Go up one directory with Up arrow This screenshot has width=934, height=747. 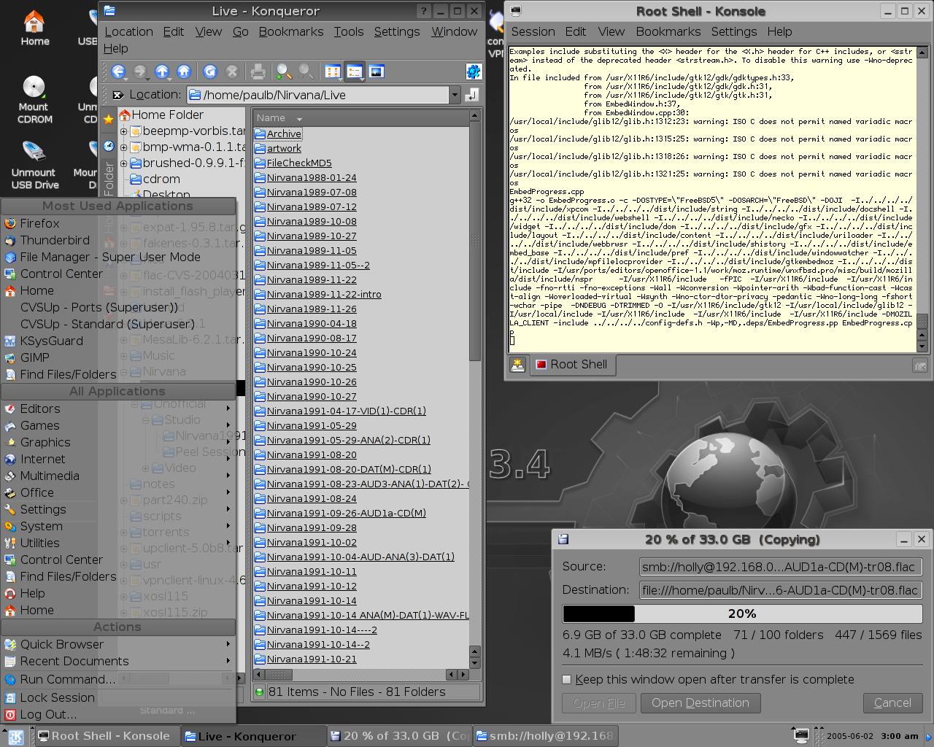pyautogui.click(x=162, y=71)
